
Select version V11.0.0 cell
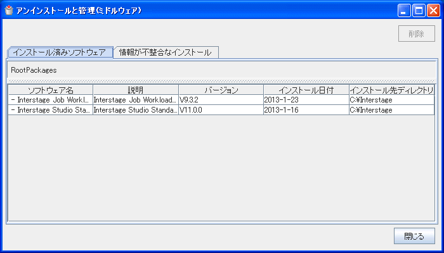(221, 110)
